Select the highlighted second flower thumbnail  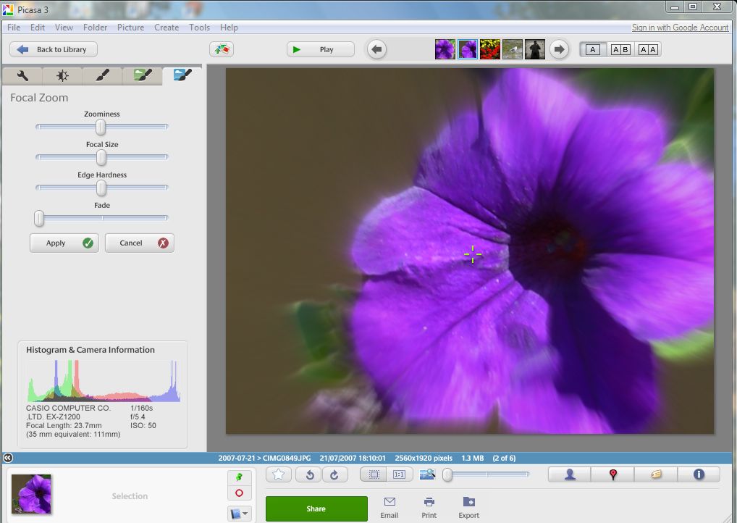point(467,49)
